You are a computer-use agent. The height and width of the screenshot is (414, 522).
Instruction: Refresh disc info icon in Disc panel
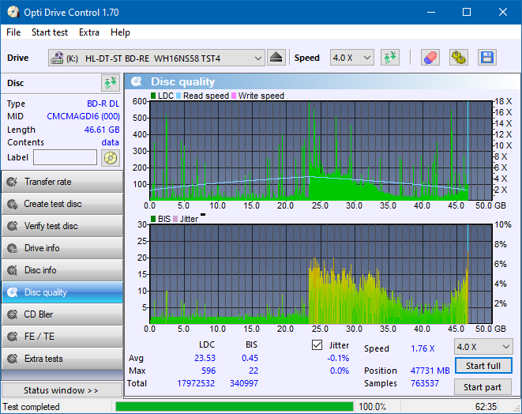tap(111, 83)
